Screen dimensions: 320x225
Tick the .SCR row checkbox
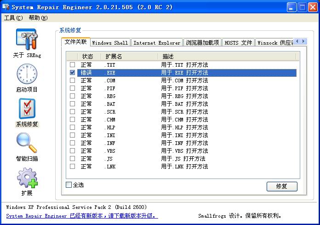coord(72,112)
